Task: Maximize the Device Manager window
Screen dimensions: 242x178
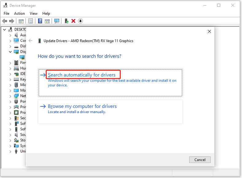Action: [219, 5]
